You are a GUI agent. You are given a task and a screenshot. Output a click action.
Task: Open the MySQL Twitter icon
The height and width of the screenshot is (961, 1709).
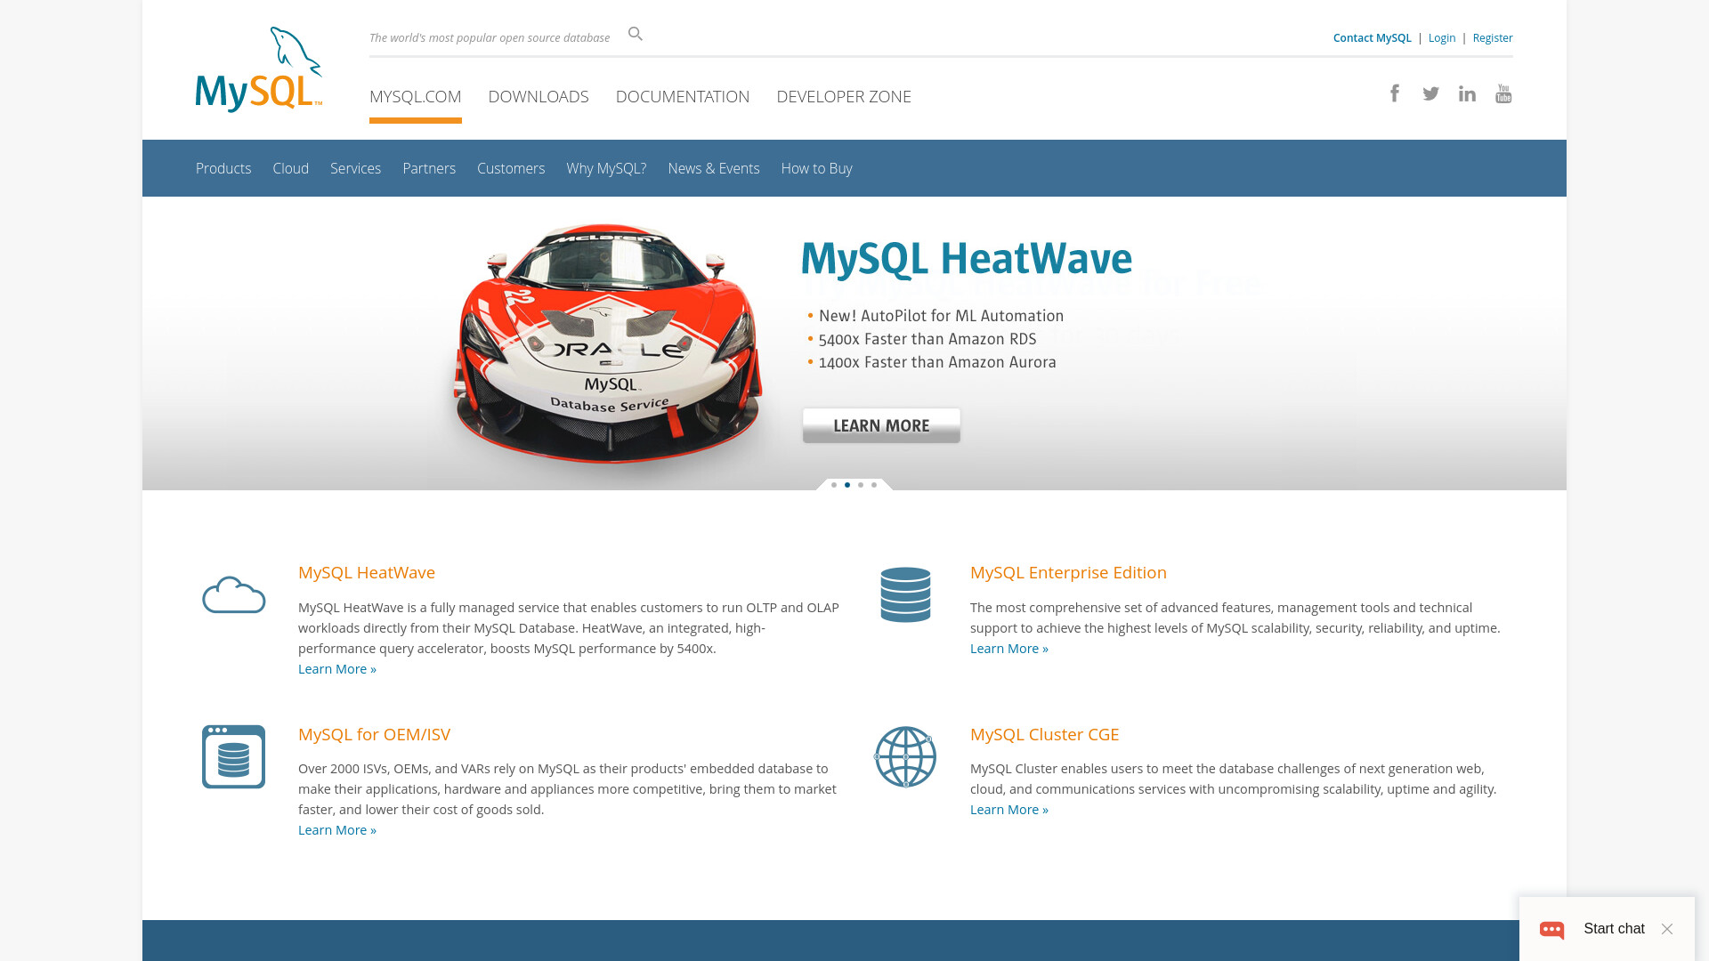coord(1430,93)
